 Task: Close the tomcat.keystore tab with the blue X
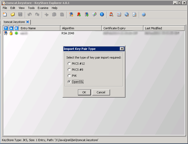pyautogui.click(x=28, y=22)
